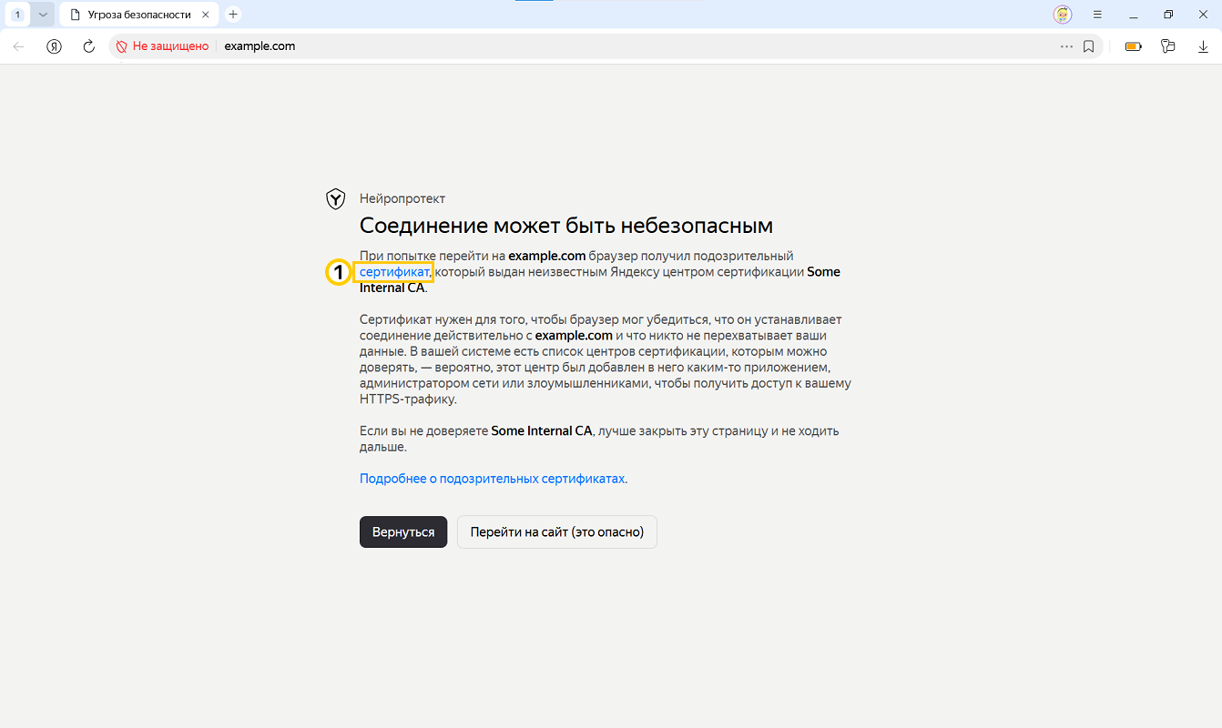This screenshot has height=728, width=1222.
Task: Click the user profile avatar
Action: coord(1062,15)
